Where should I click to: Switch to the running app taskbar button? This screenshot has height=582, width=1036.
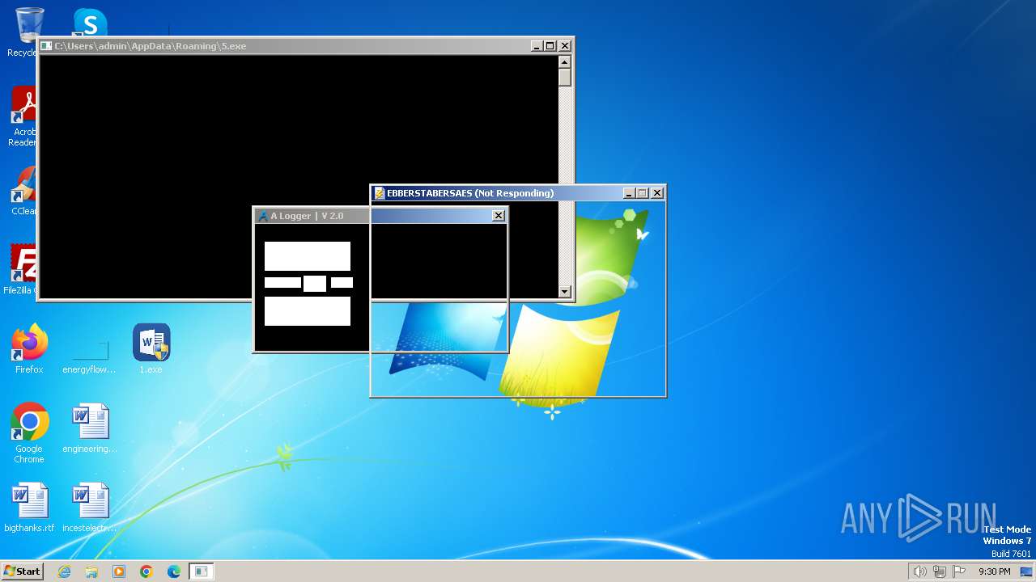[202, 571]
